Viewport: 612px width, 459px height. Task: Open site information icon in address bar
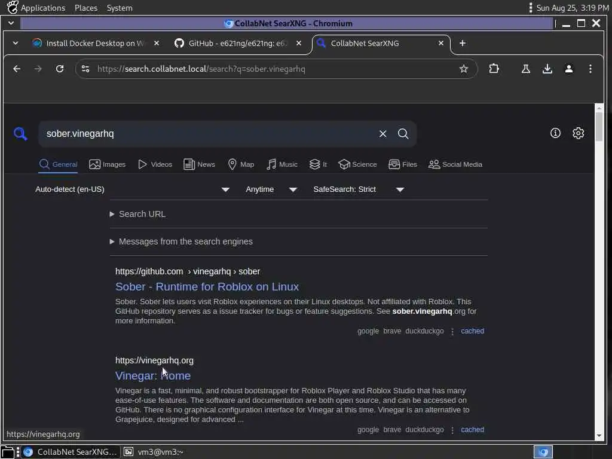[85, 69]
